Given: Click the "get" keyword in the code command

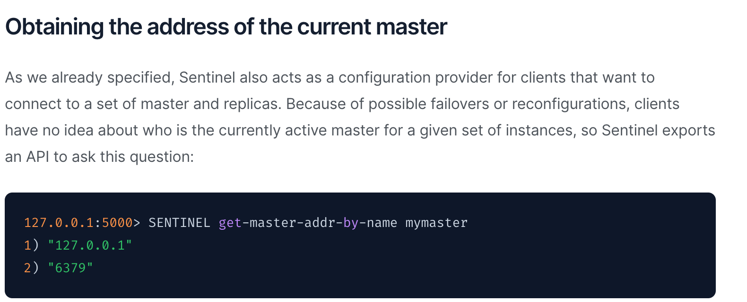Looking at the screenshot, I should coord(230,223).
